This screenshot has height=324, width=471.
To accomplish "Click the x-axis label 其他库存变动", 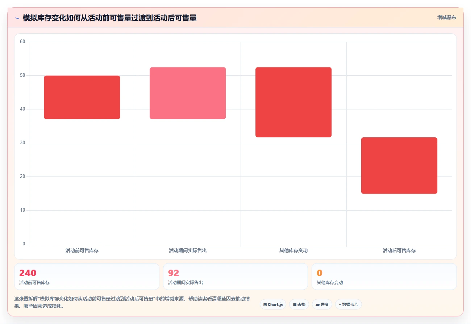I will [x=293, y=250].
